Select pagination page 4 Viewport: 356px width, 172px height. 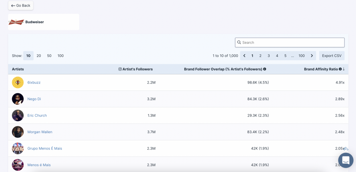(x=277, y=56)
